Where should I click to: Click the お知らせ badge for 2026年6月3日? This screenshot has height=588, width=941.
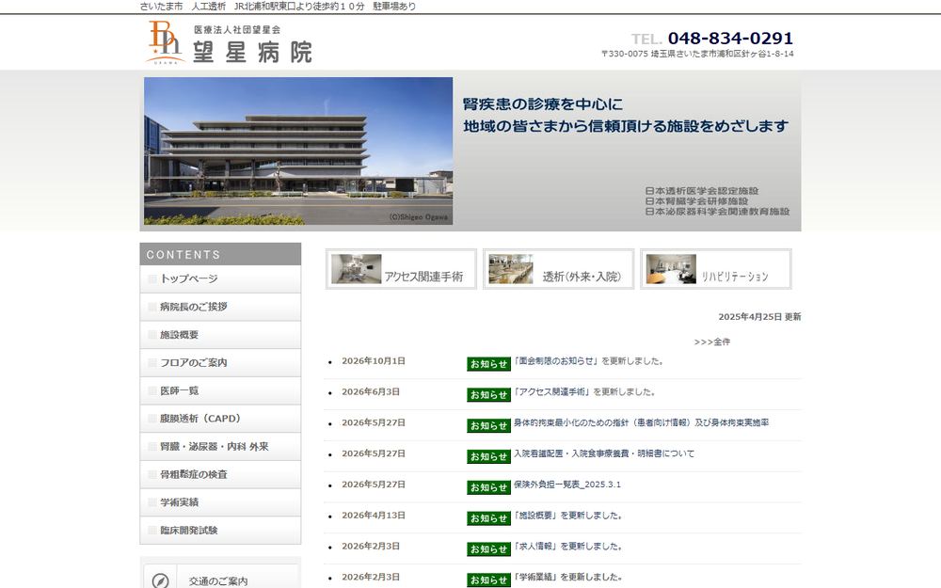[x=488, y=395]
